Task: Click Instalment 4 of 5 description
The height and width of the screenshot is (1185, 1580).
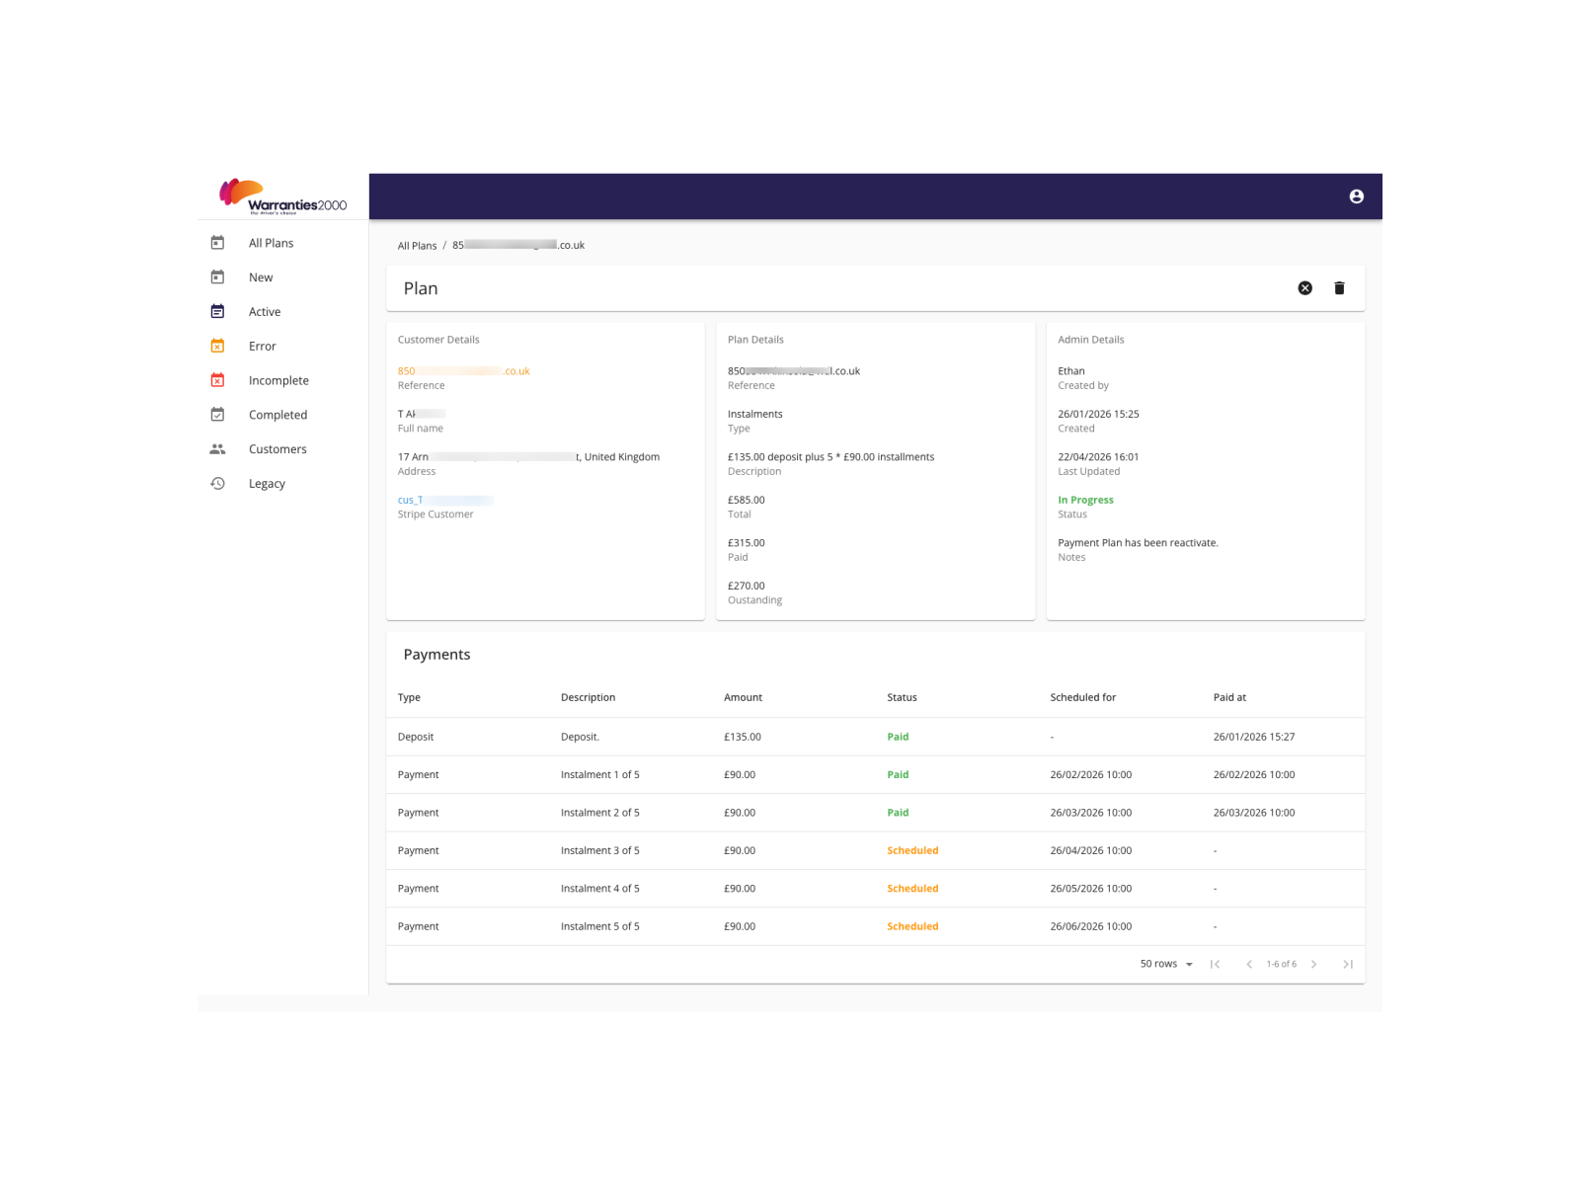Action: pos(599,889)
